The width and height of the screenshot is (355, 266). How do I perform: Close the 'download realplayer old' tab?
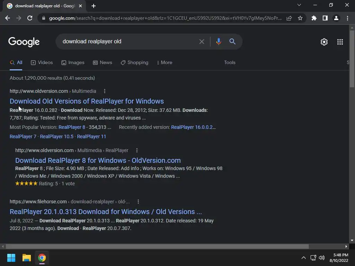pos(80,6)
